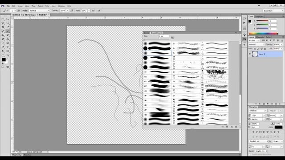Select the Spot Healing Brush tool
The image size is (285, 160).
click(3, 31)
